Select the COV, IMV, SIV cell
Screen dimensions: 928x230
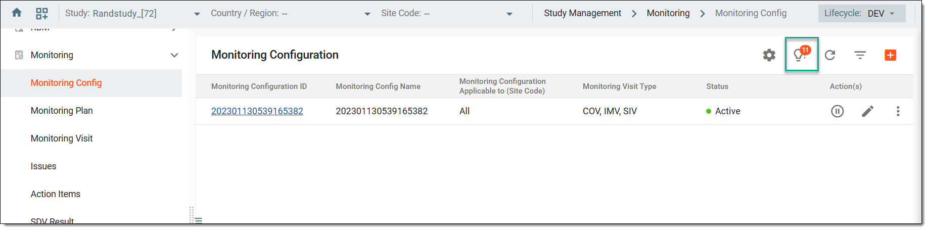(x=610, y=111)
